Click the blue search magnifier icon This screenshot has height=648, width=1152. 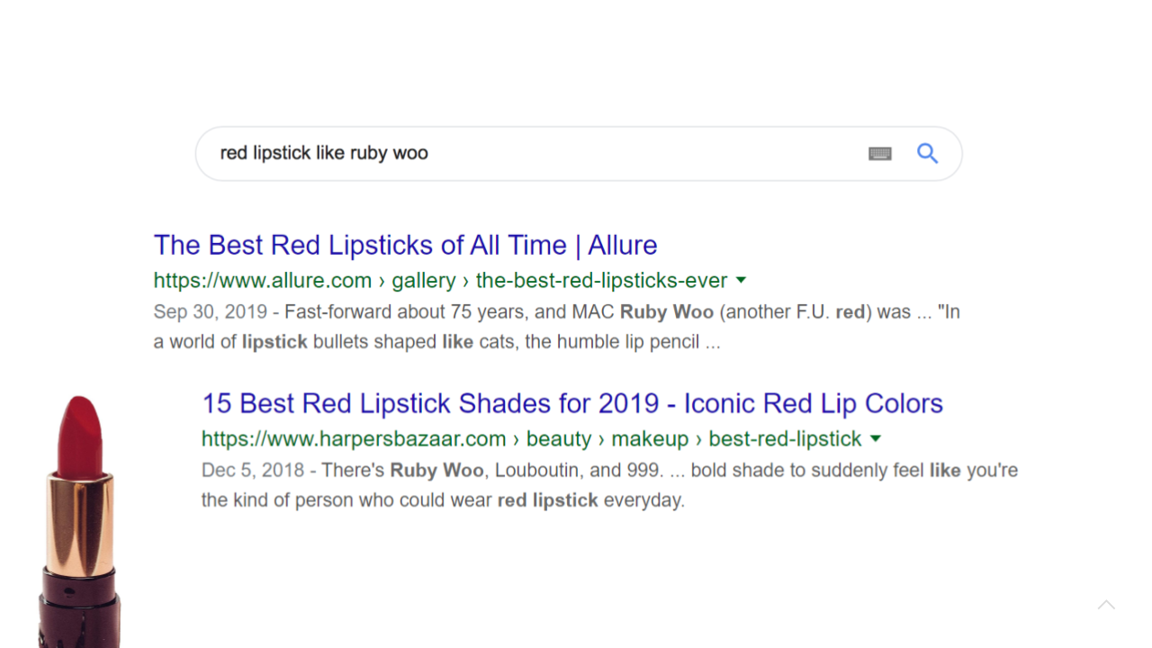coord(927,153)
